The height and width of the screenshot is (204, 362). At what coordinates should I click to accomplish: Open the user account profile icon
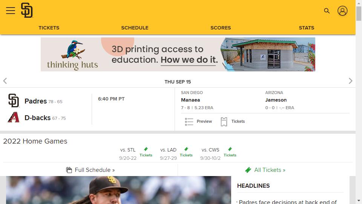coord(342,11)
